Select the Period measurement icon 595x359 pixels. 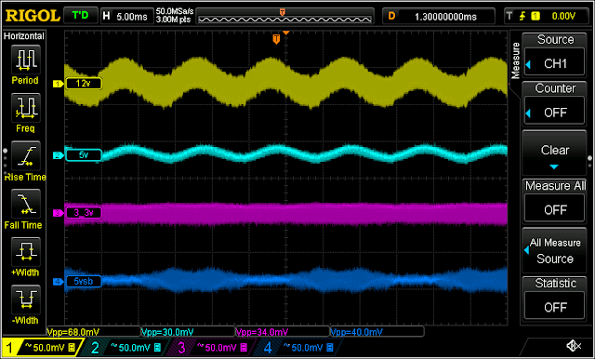[25, 60]
